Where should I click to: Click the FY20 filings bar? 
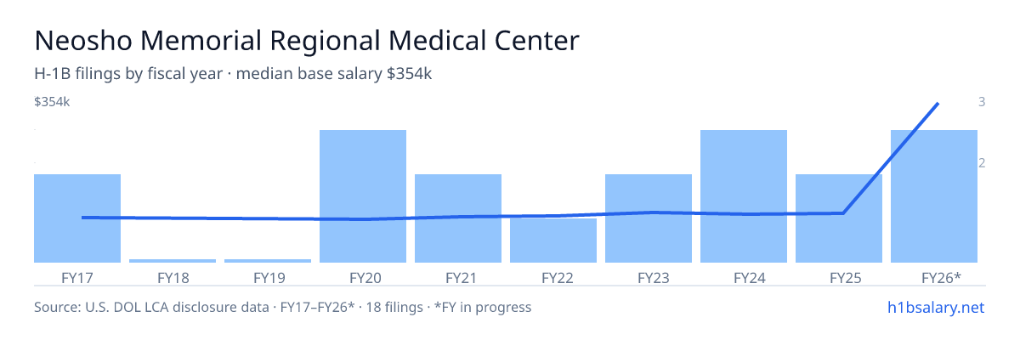click(x=363, y=196)
